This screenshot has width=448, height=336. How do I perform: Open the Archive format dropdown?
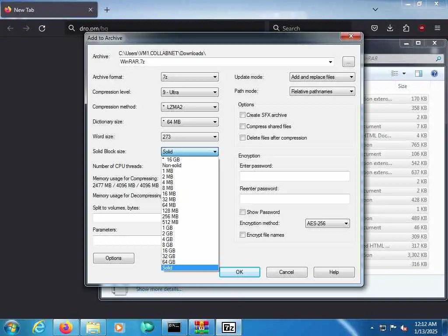[x=190, y=77]
